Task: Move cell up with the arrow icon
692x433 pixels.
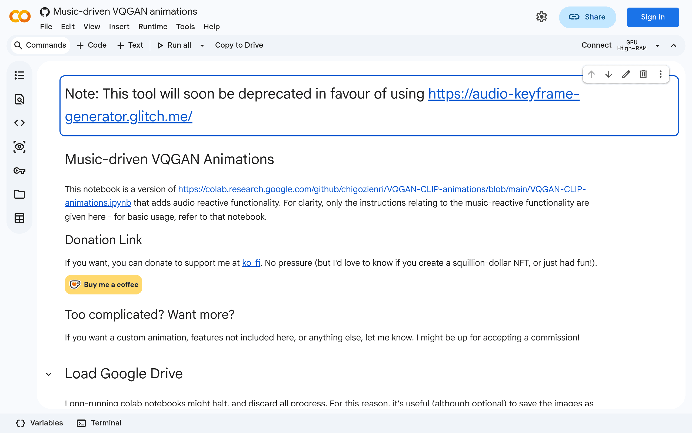Action: point(592,74)
